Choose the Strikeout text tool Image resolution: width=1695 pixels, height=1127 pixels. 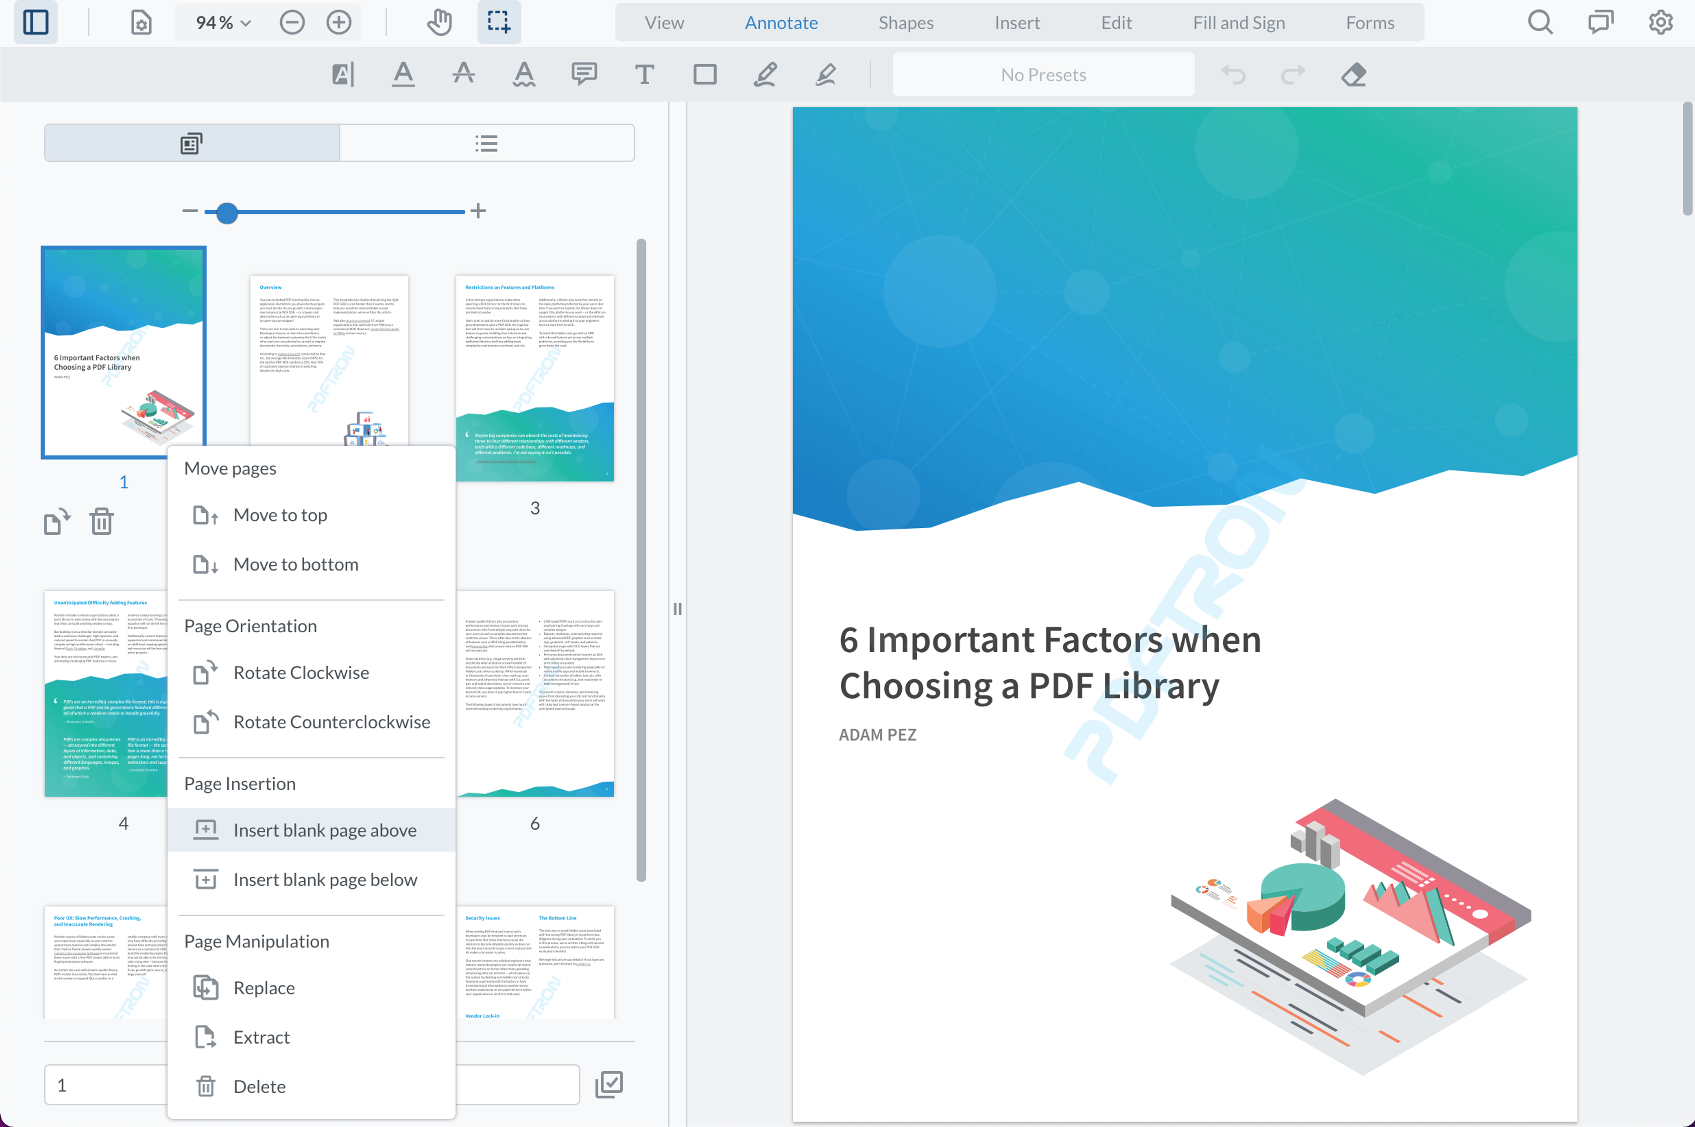(x=463, y=75)
